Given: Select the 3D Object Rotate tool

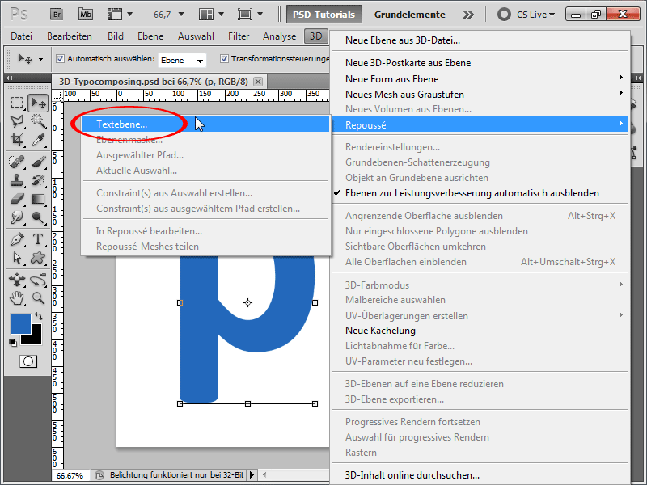Looking at the screenshot, I should pyautogui.click(x=16, y=280).
